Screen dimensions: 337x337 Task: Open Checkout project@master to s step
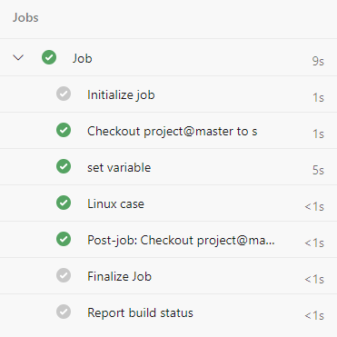(x=168, y=131)
